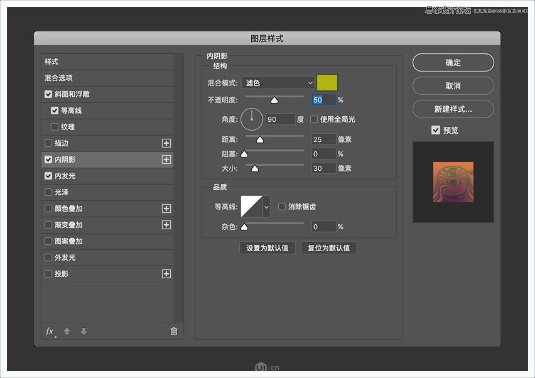Click the 设置为默认值 button
Screen dimensions: 535x378
point(267,247)
